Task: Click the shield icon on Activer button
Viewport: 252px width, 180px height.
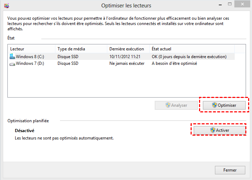Action: pos(212,130)
